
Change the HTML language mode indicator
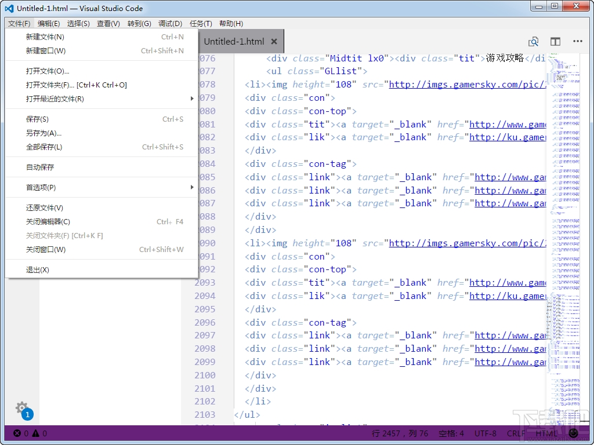click(546, 433)
